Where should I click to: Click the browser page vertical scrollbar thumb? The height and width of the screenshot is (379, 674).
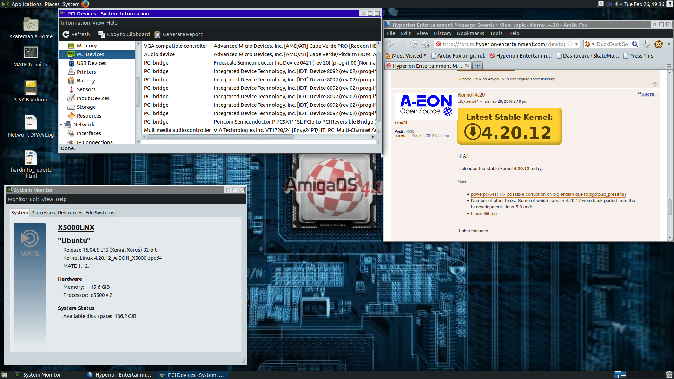(670, 207)
